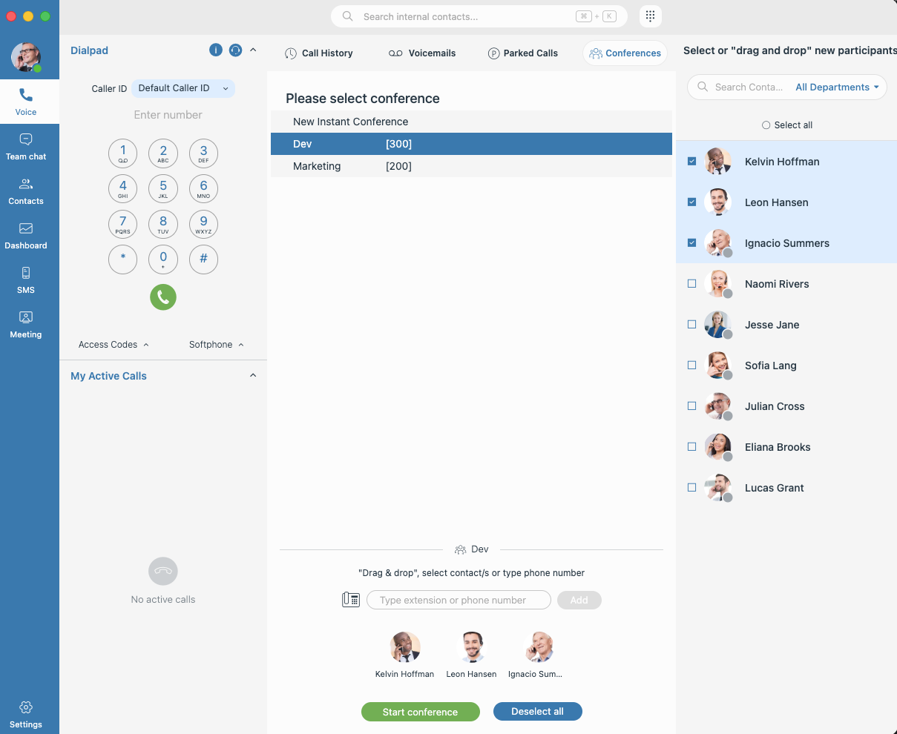Screen dimensions: 897x734
Task: Click the Start conference button
Action: tap(420, 712)
